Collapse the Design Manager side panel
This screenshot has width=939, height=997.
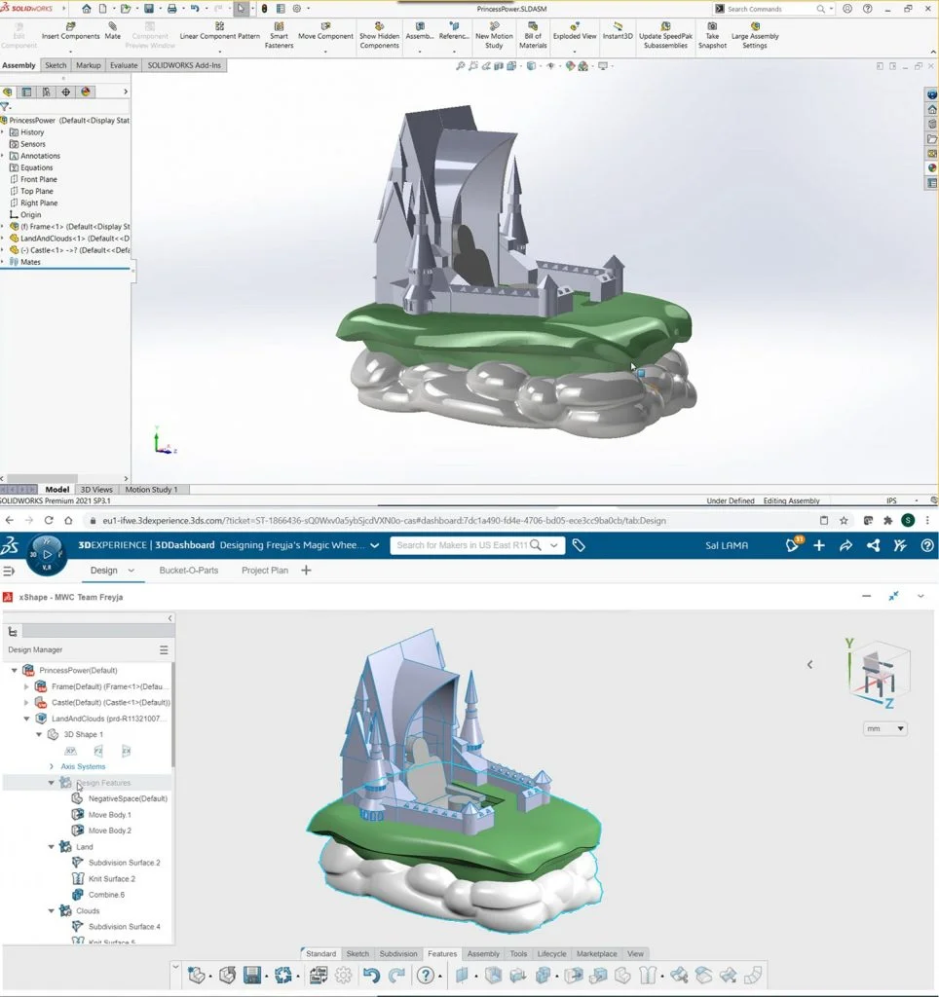coord(170,618)
